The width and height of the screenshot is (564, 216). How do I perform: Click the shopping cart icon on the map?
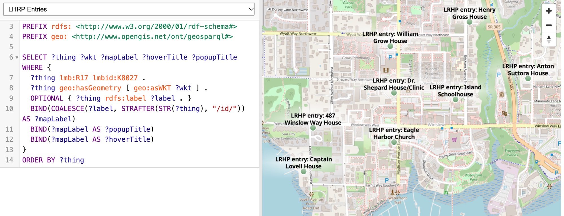(x=454, y=139)
